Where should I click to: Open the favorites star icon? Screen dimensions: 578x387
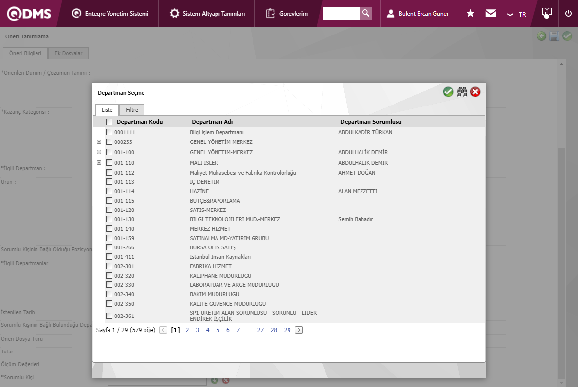click(x=470, y=13)
